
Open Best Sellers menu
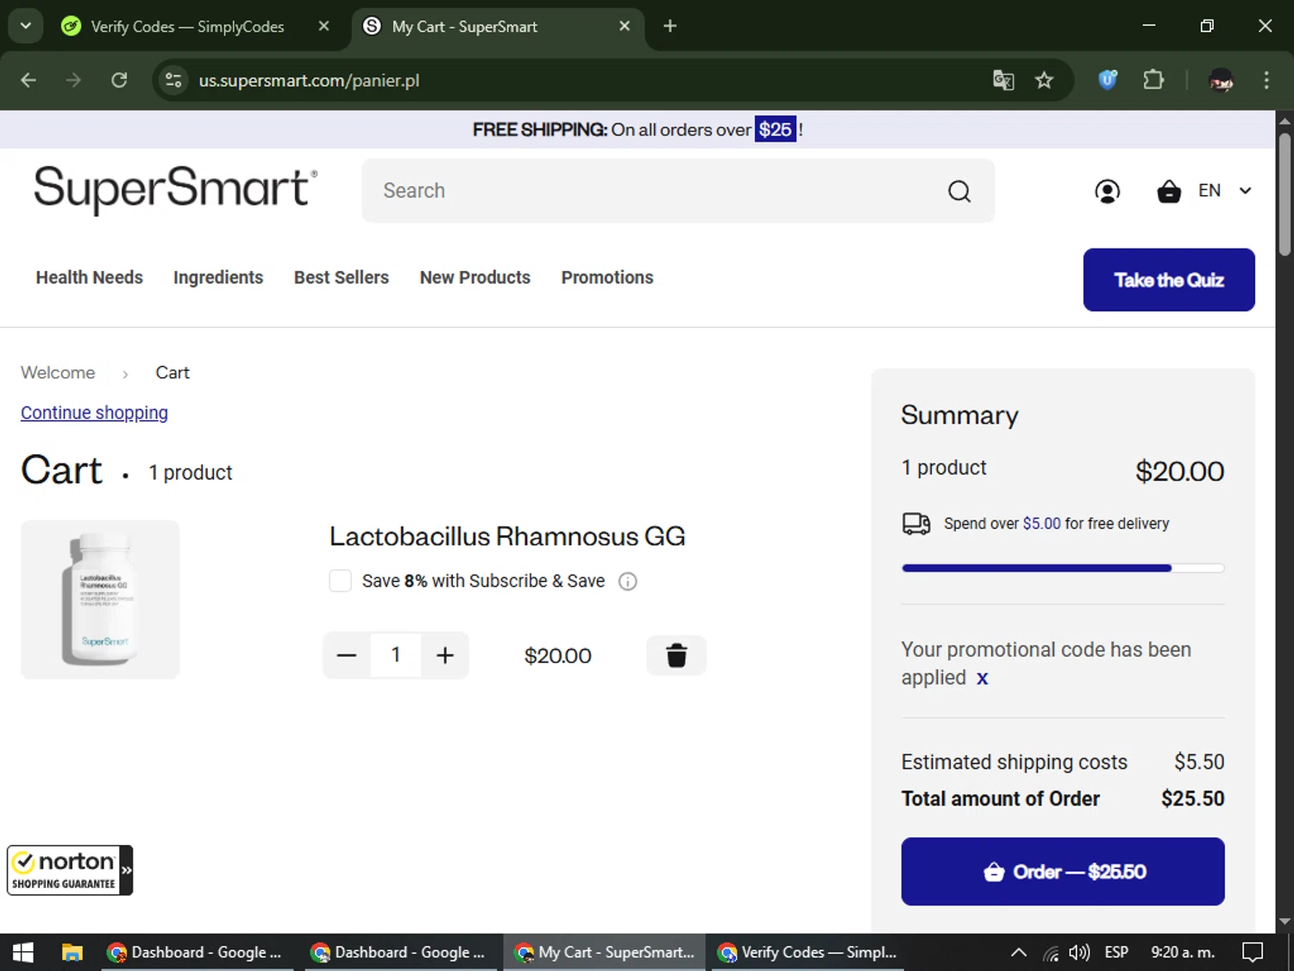342,277
